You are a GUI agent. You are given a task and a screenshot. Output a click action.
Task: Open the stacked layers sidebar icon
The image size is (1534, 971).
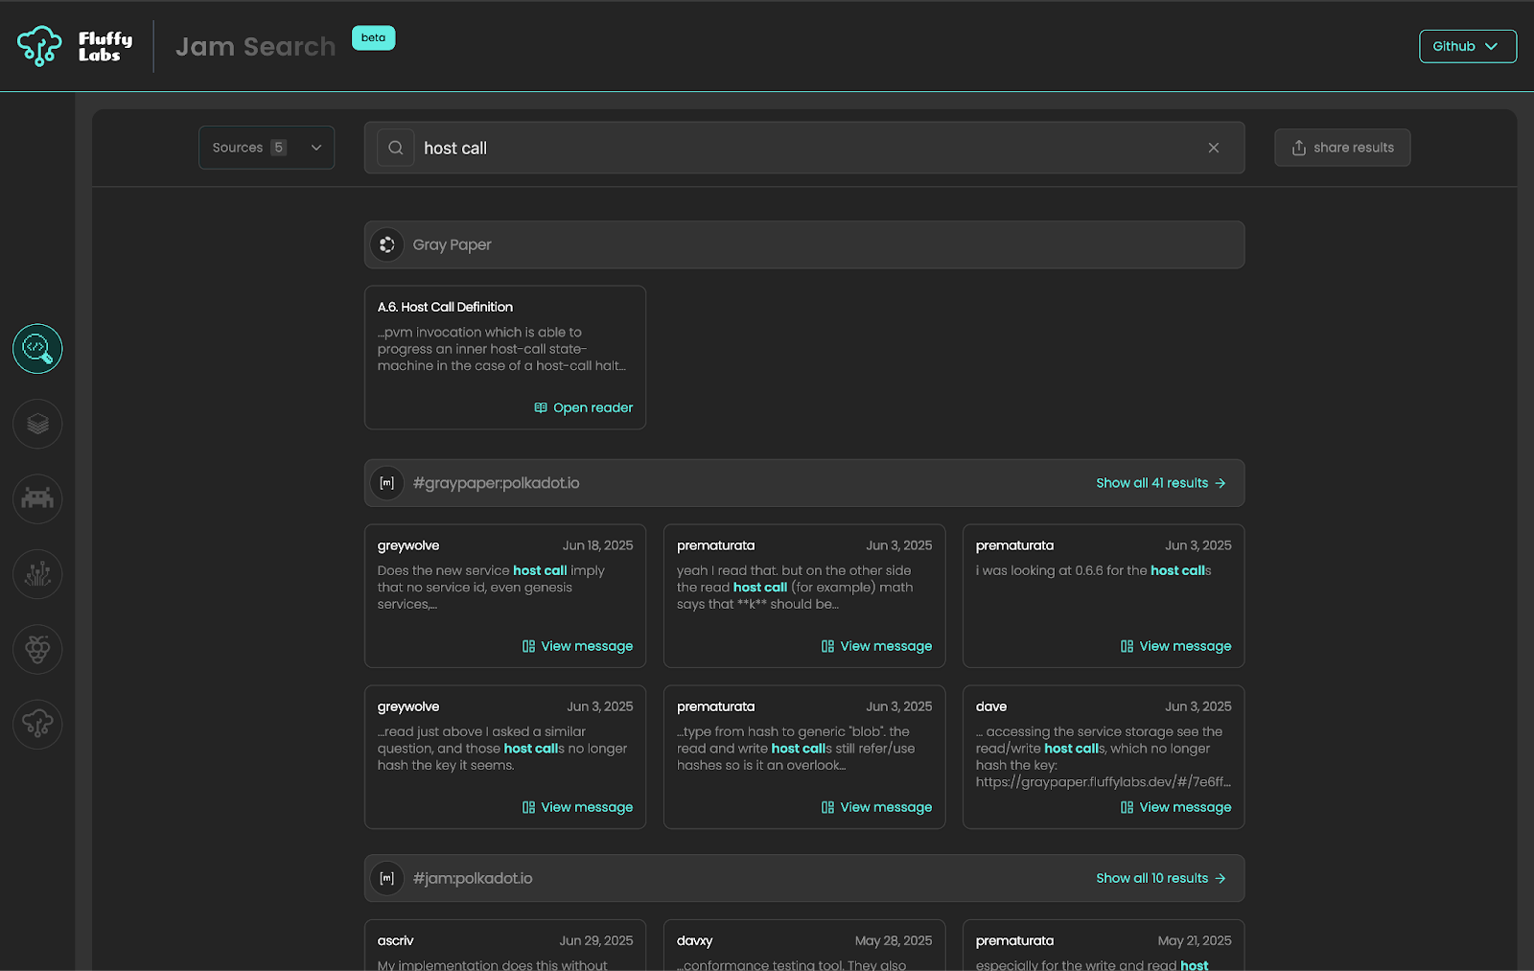pos(37,424)
